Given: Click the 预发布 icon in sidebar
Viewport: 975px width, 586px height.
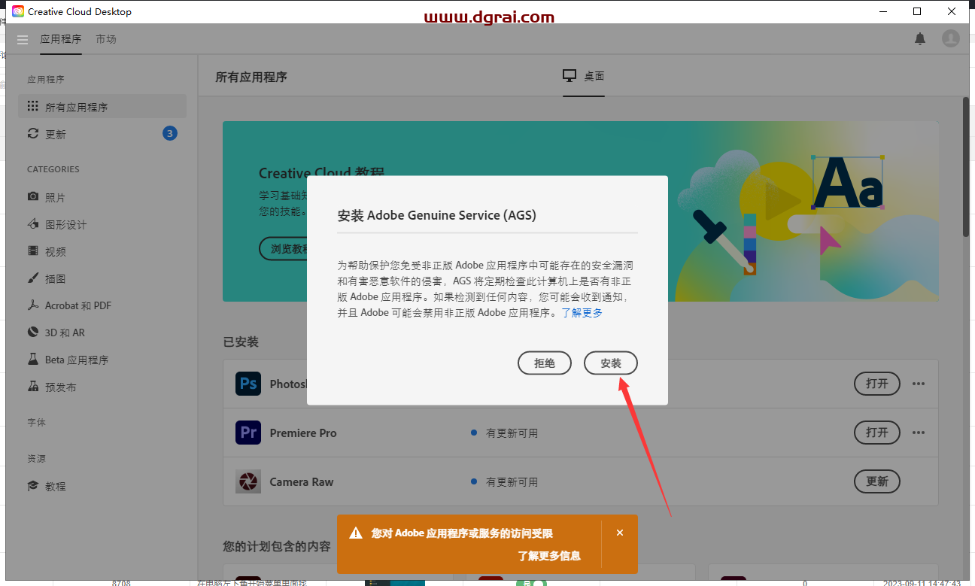Looking at the screenshot, I should coord(32,387).
